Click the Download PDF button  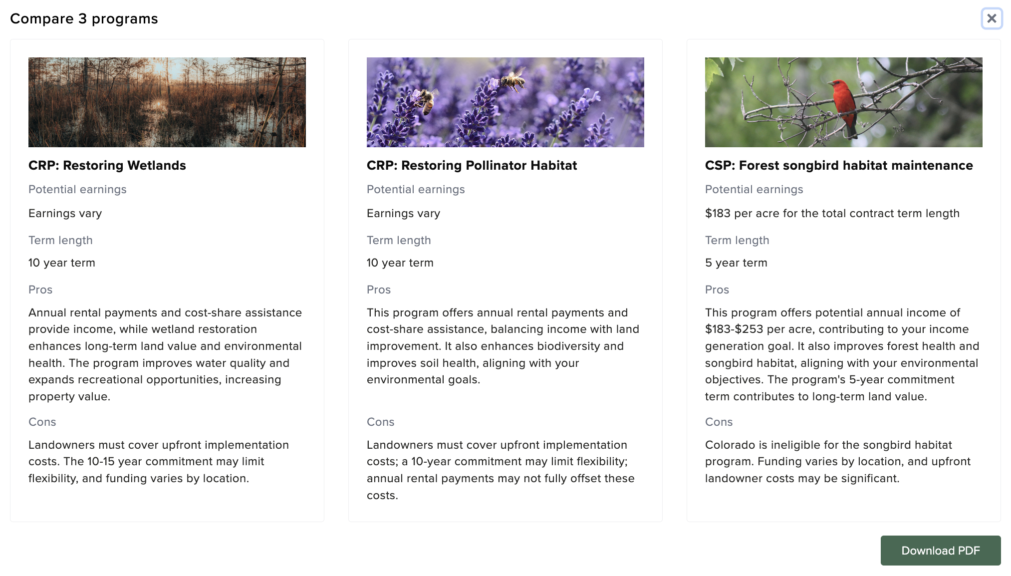tap(940, 550)
